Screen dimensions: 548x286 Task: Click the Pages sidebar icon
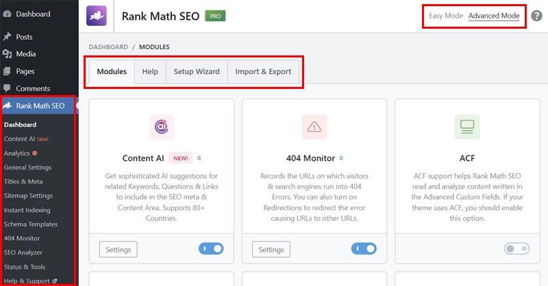(7, 71)
